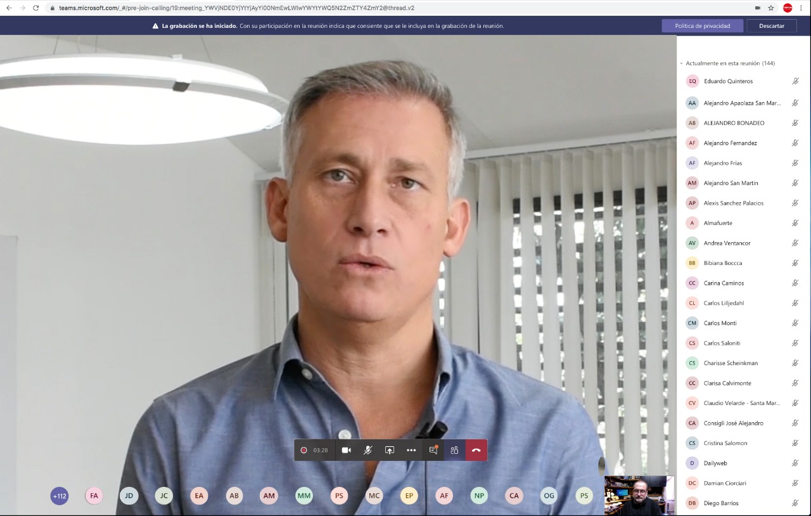Turn off the camera in meeting toolbar
The image size is (811, 516).
(x=347, y=450)
